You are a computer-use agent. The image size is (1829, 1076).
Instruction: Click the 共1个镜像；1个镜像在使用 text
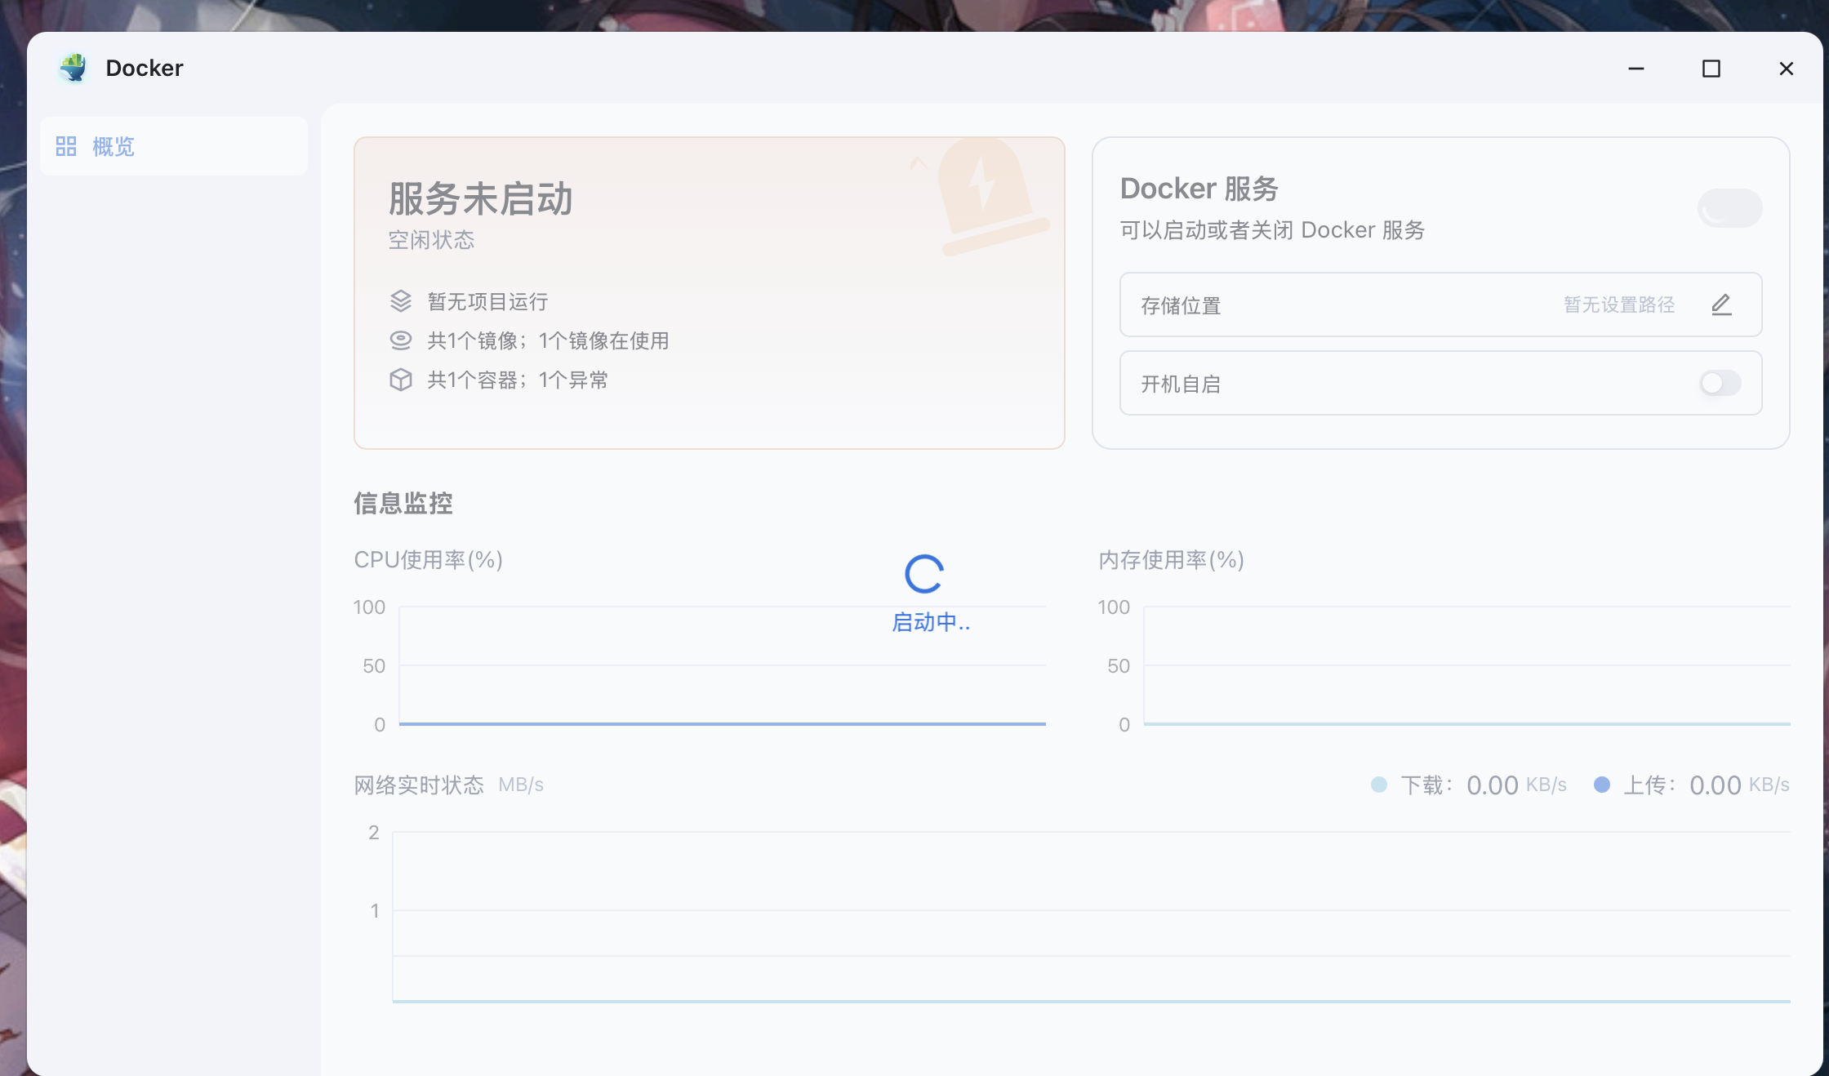[x=548, y=340]
